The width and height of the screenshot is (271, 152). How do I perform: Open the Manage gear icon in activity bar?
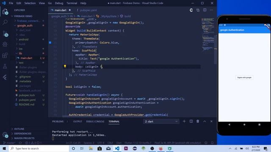click(x=5, y=135)
